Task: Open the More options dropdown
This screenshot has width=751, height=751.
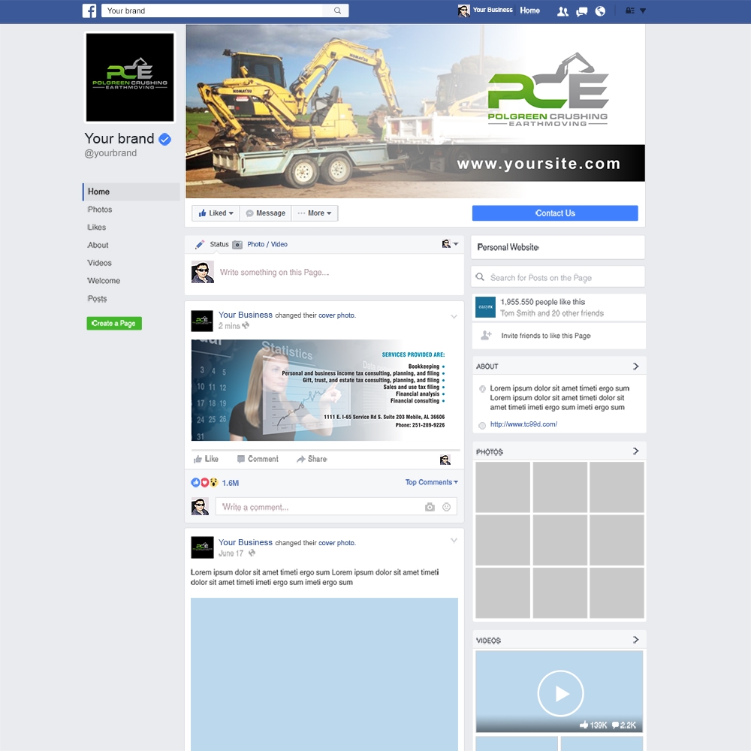Action: (315, 213)
